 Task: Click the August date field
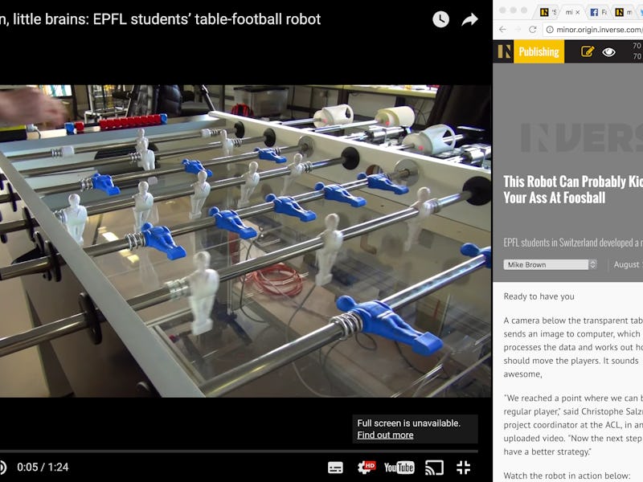click(628, 265)
